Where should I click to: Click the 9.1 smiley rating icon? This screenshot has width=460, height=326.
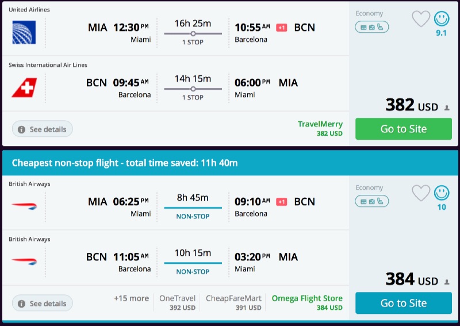[442, 19]
